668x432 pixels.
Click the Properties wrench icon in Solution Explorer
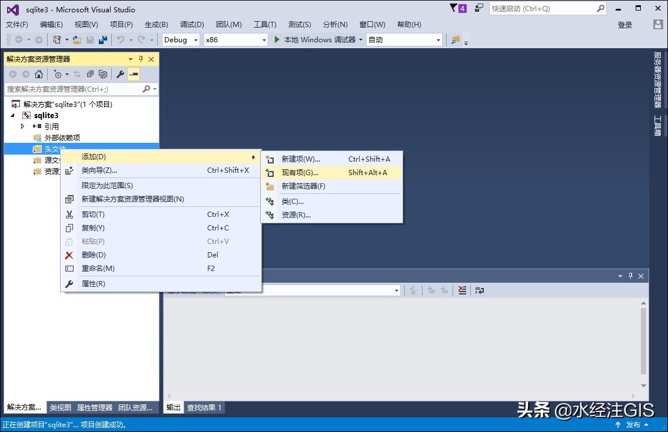(x=121, y=74)
